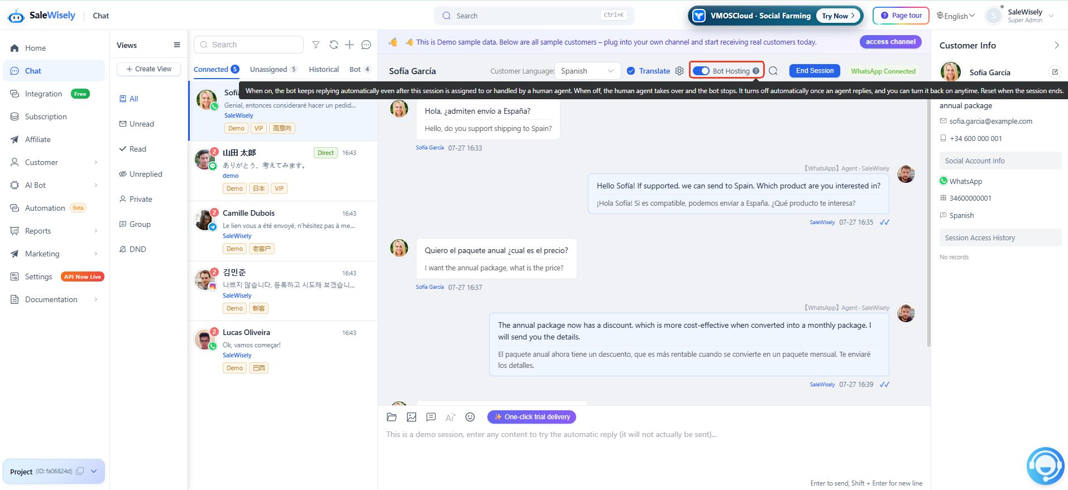1068x490 pixels.
Task: Click the Social Account Info section
Action: [1000, 161]
